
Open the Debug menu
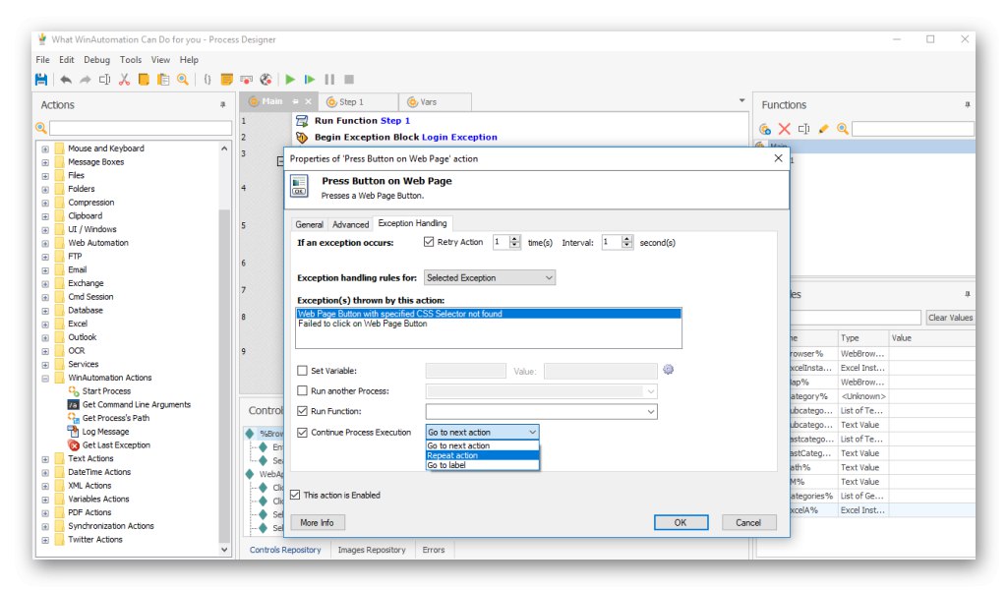(x=97, y=60)
